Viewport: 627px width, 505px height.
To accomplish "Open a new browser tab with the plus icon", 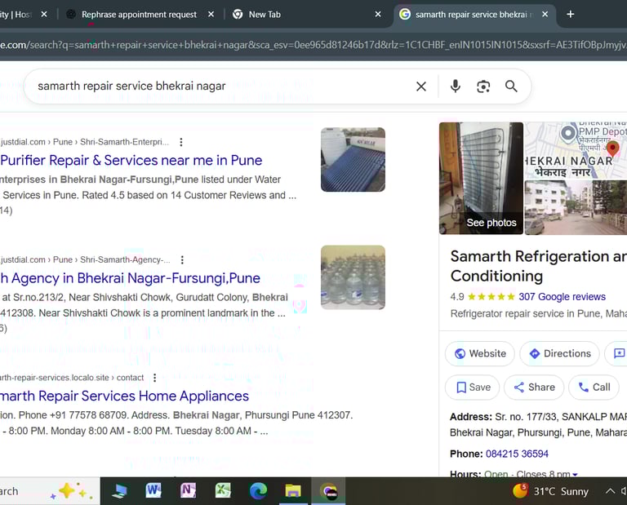I will 571,15.
